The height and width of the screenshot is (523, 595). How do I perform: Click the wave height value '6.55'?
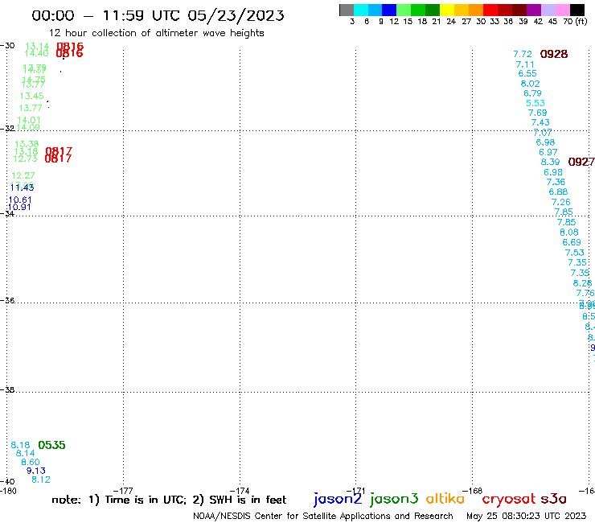527,74
